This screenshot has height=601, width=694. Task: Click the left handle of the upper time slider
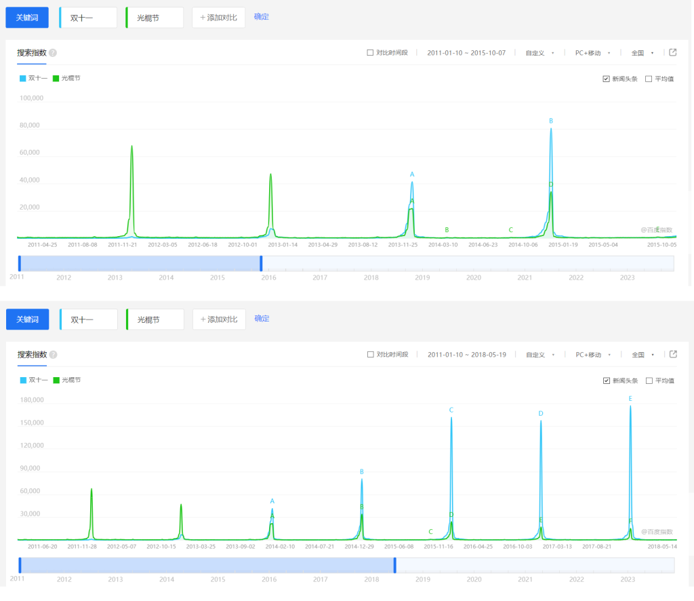20,263
